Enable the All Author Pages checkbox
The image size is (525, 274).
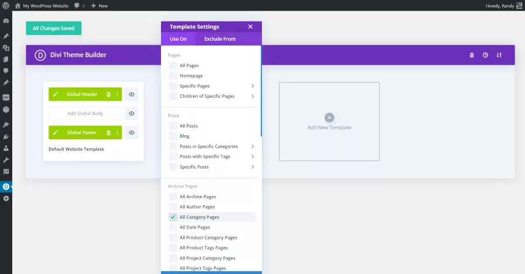coord(173,207)
